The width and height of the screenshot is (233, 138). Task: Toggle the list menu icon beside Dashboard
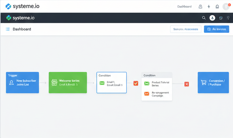click(x=8, y=29)
